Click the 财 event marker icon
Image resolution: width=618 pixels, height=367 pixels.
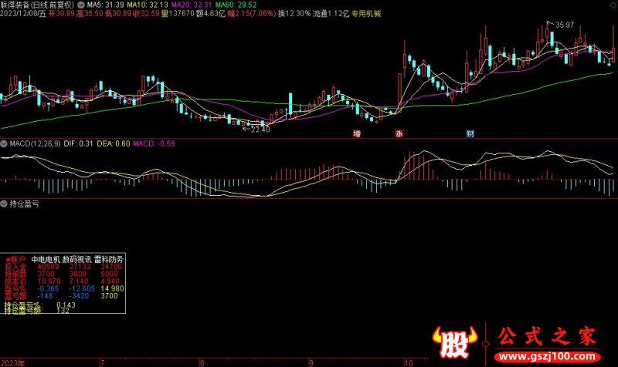[x=470, y=133]
